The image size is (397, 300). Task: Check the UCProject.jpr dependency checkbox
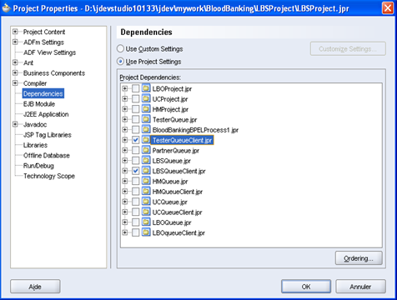(135, 99)
